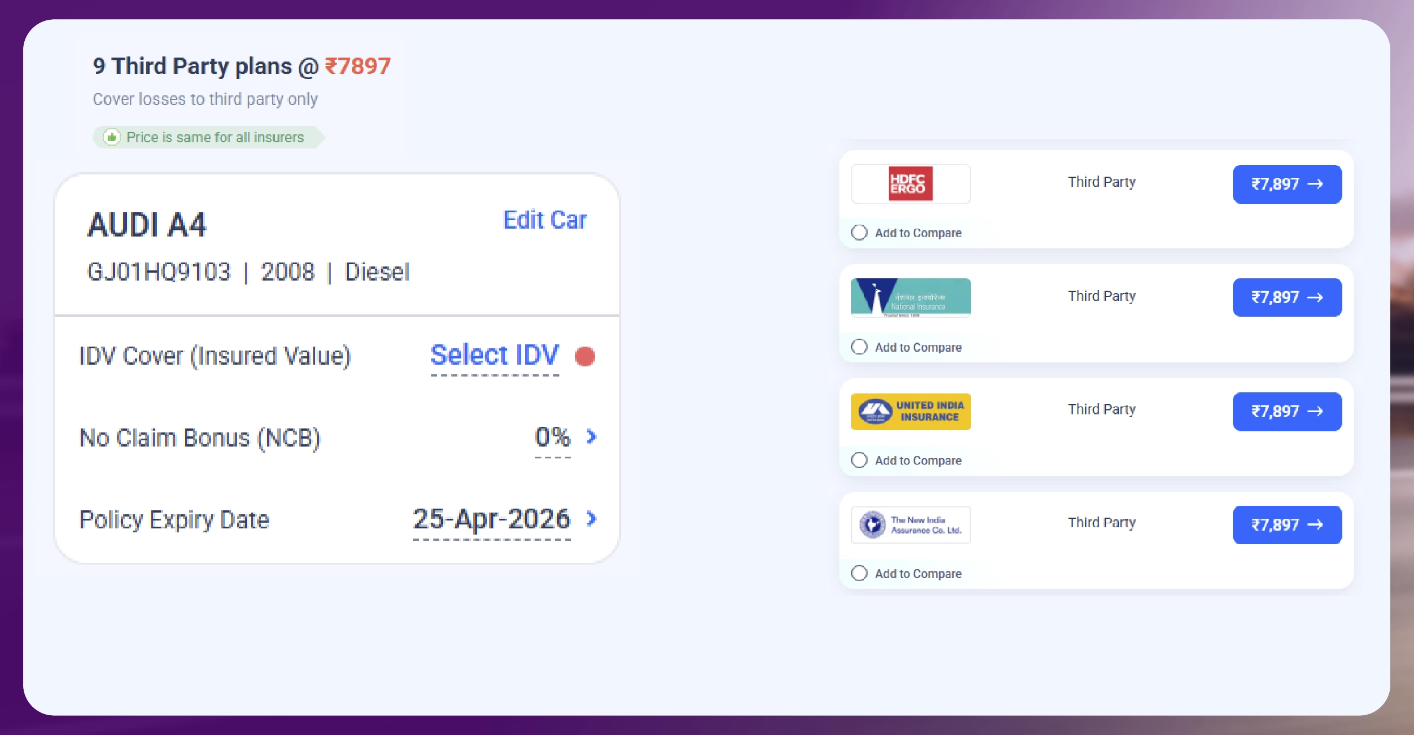Add New India Assurance plan to compare
Viewport: 1414px width, 735px height.
tap(860, 574)
